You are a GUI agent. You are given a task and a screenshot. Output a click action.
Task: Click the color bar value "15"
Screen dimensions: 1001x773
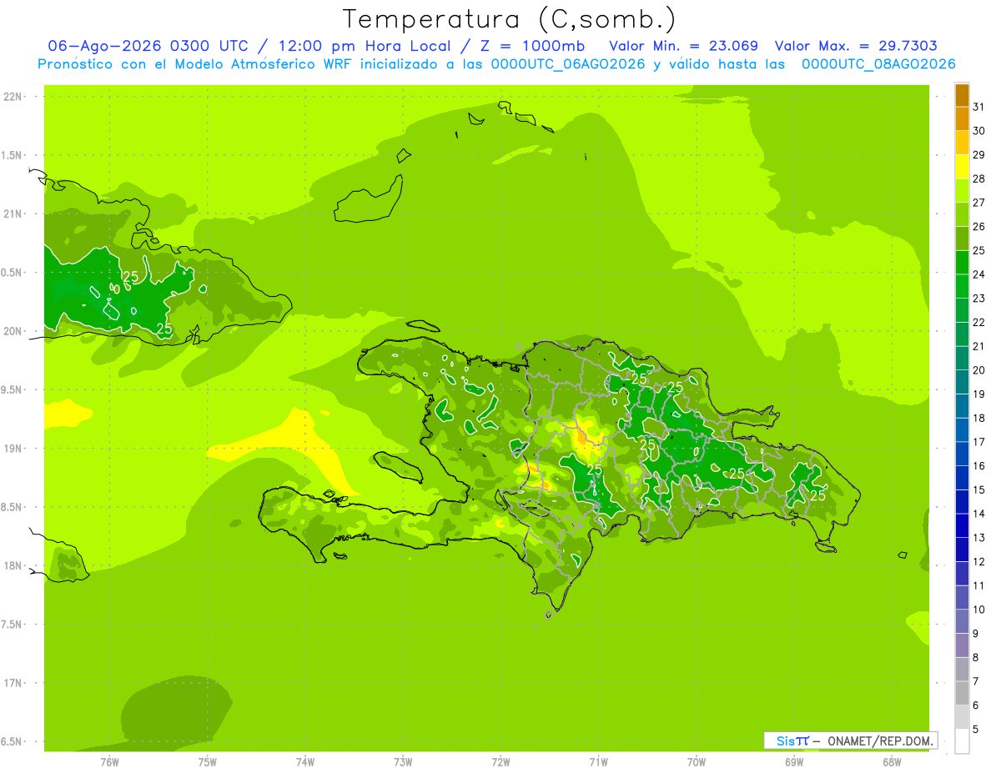point(979,489)
